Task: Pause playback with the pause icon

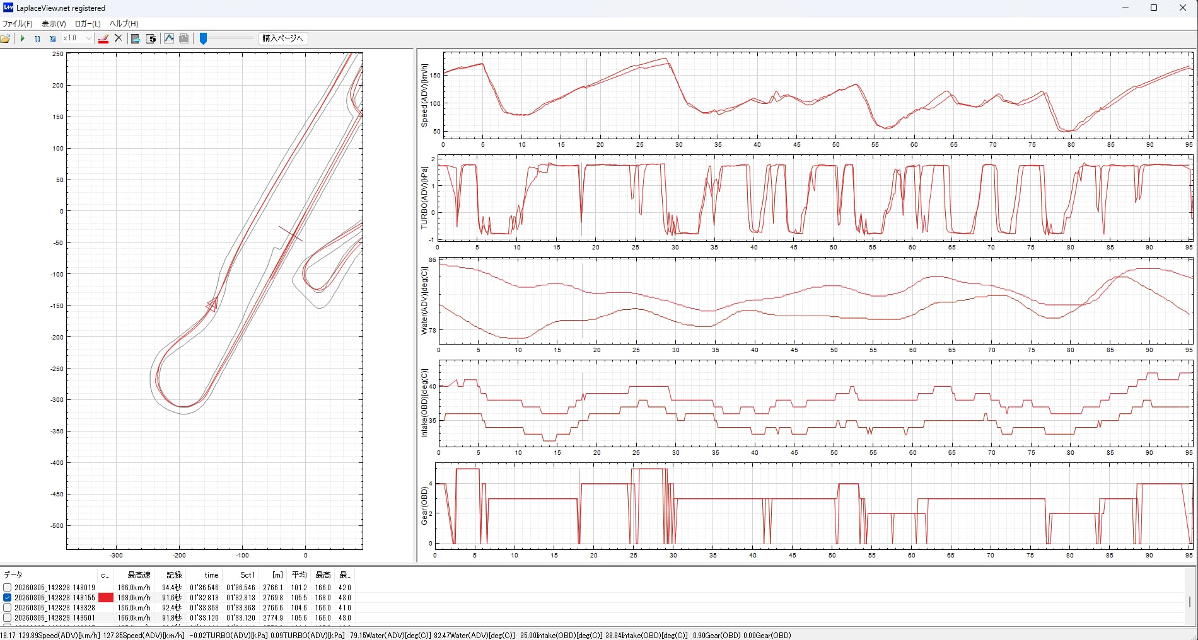Action: (x=37, y=38)
